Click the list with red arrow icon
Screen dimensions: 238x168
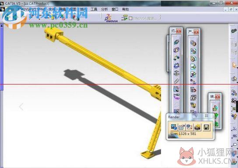coord(193,90)
